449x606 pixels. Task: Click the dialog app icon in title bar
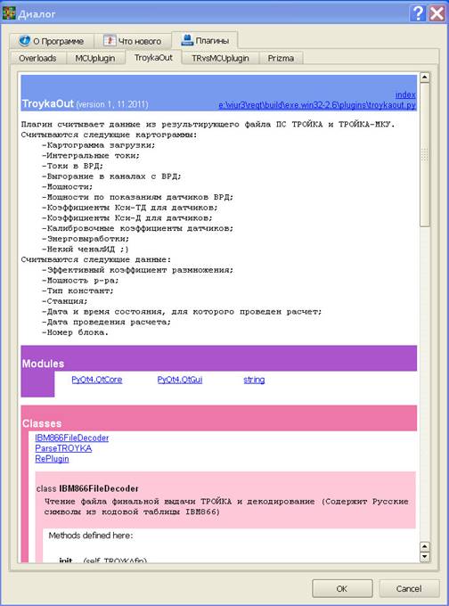pos(9,12)
